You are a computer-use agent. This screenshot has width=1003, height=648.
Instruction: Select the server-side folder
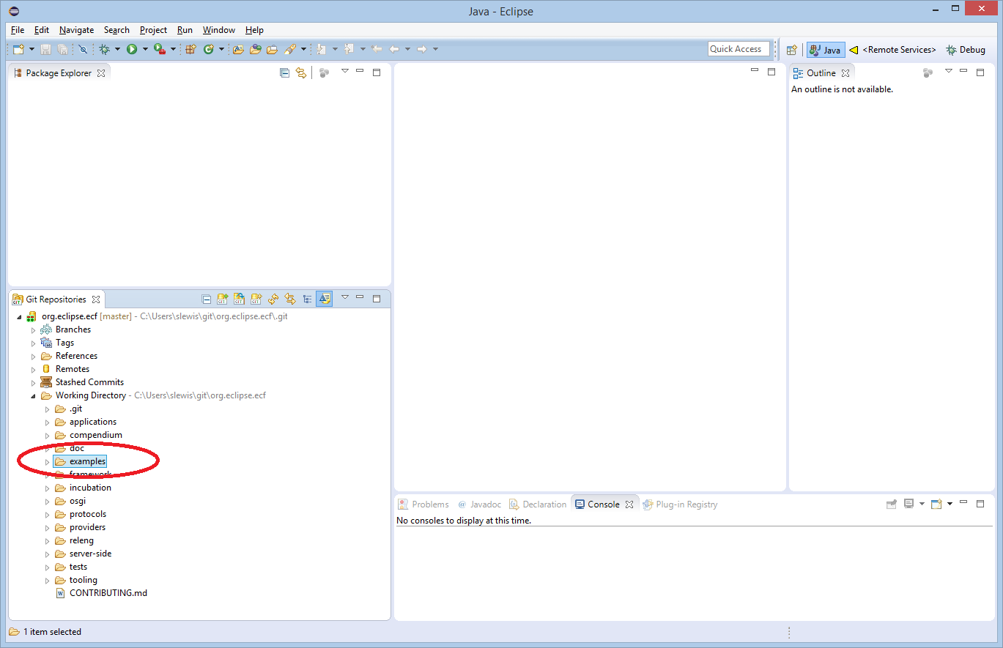(90, 554)
